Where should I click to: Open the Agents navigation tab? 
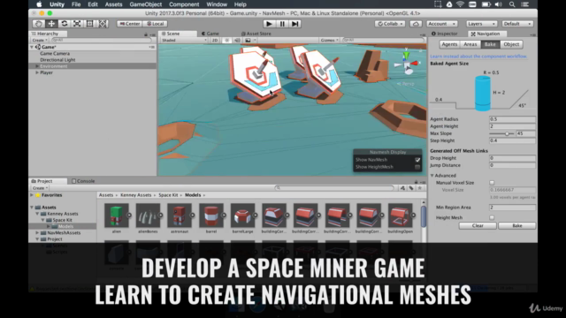point(449,44)
